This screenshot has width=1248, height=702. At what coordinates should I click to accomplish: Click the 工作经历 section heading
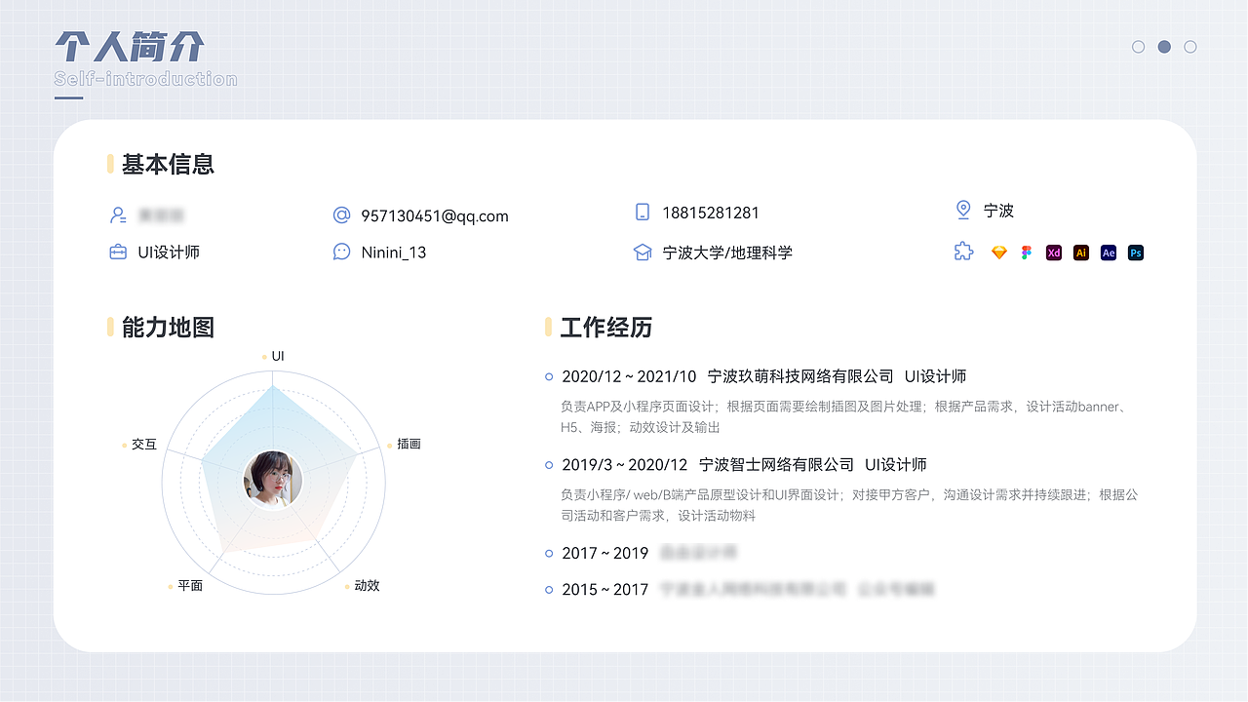pos(605,329)
